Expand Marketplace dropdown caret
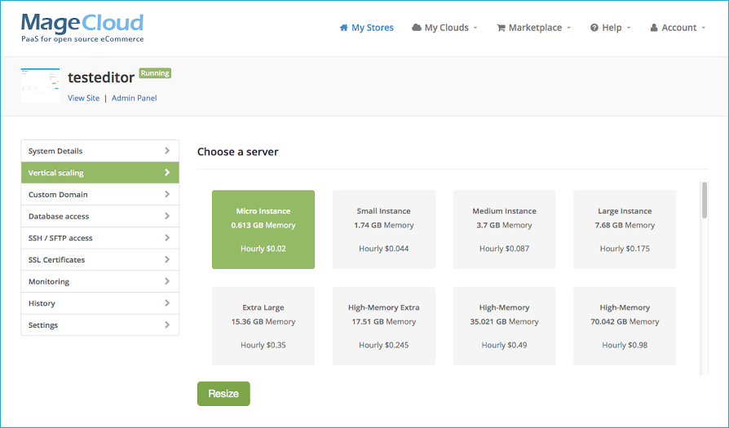Viewport: 729px width, 428px height. click(x=568, y=28)
